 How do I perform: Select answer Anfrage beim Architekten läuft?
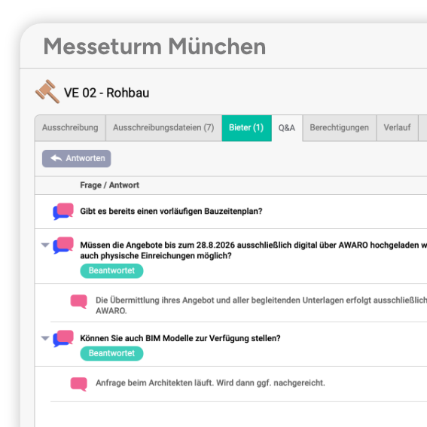(210, 383)
